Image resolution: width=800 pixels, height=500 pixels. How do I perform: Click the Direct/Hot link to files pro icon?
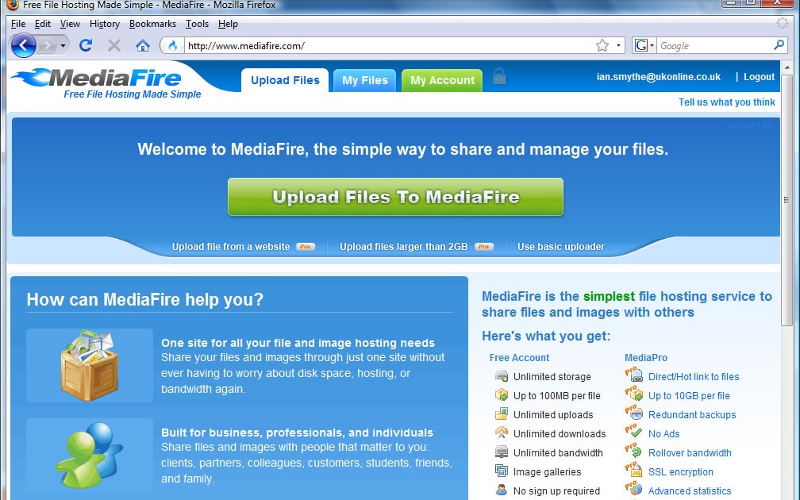pos(633,375)
